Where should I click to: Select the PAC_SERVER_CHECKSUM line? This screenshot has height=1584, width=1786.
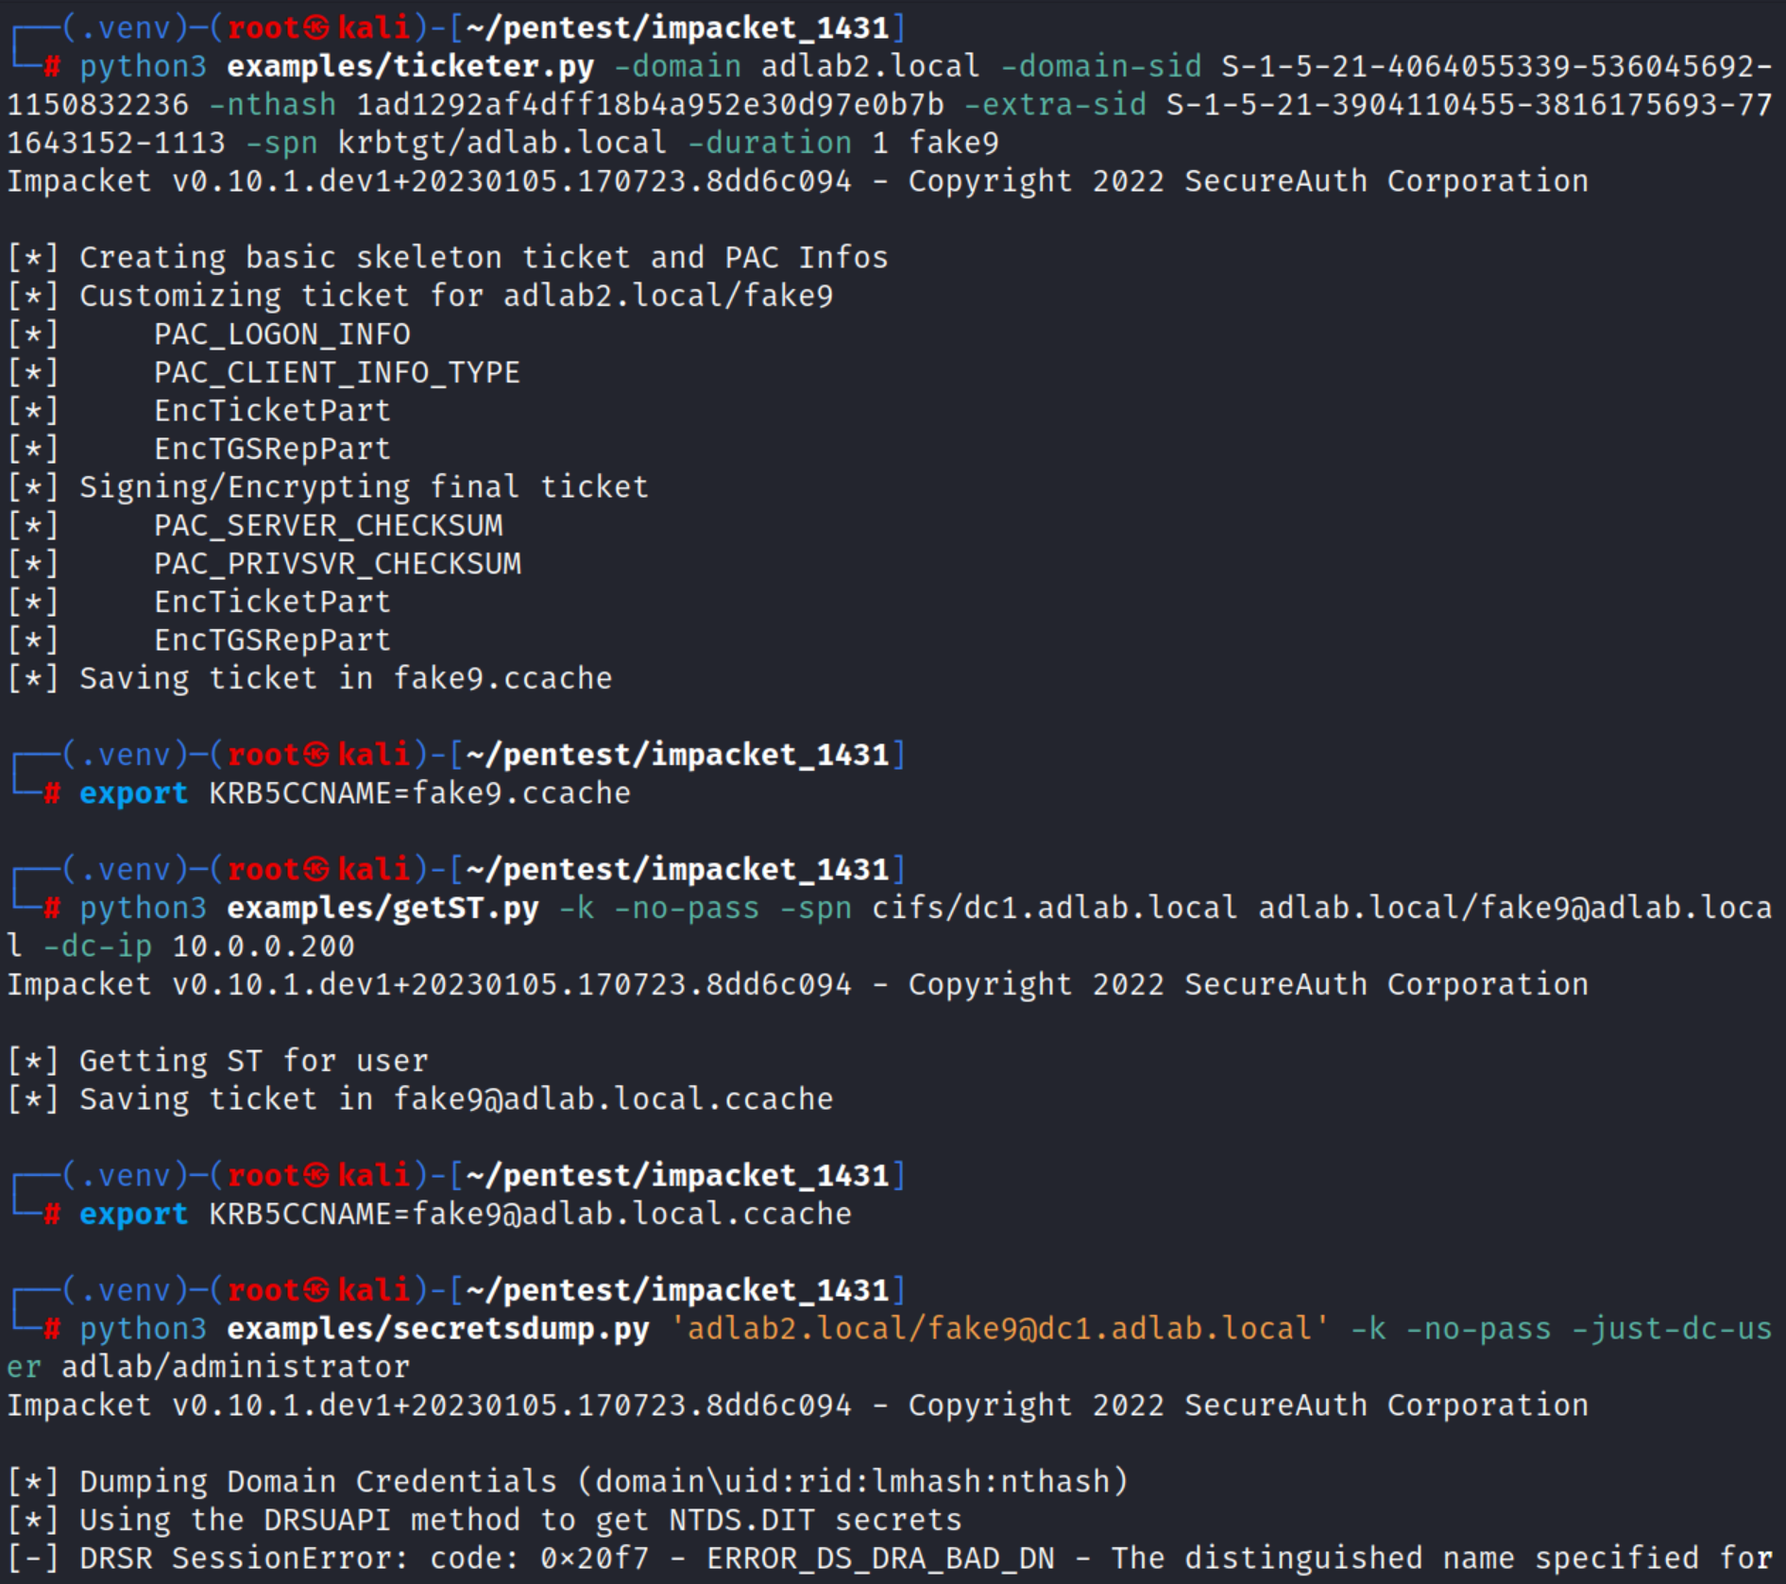pos(329,525)
